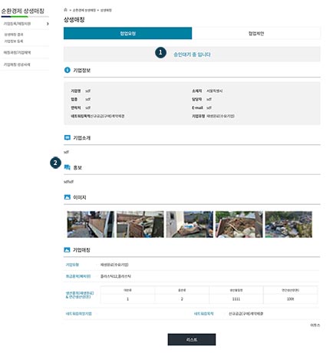The image size is (330, 353).
Task: Click the chat icon beside 홍보
Action: pyautogui.click(x=67, y=167)
